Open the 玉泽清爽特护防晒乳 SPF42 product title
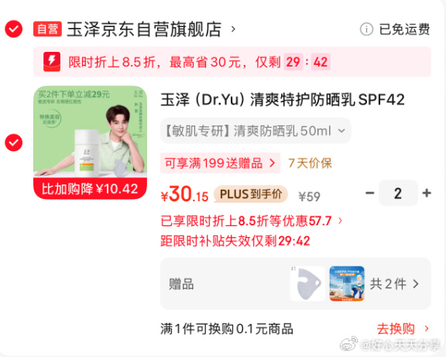The image size is (446, 357). [283, 100]
